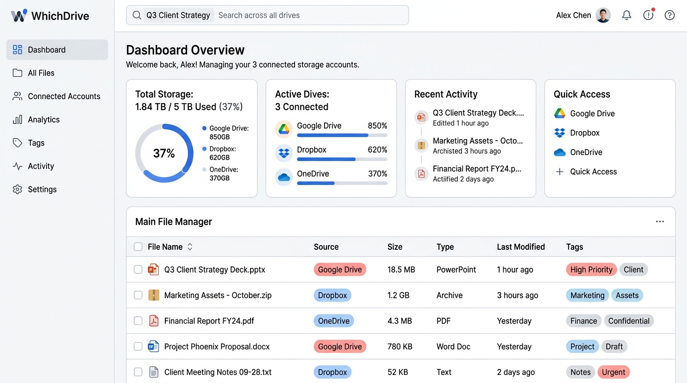This screenshot has height=383, width=687.
Task: Open Connected Accounts in the sidebar
Action: pyautogui.click(x=57, y=96)
